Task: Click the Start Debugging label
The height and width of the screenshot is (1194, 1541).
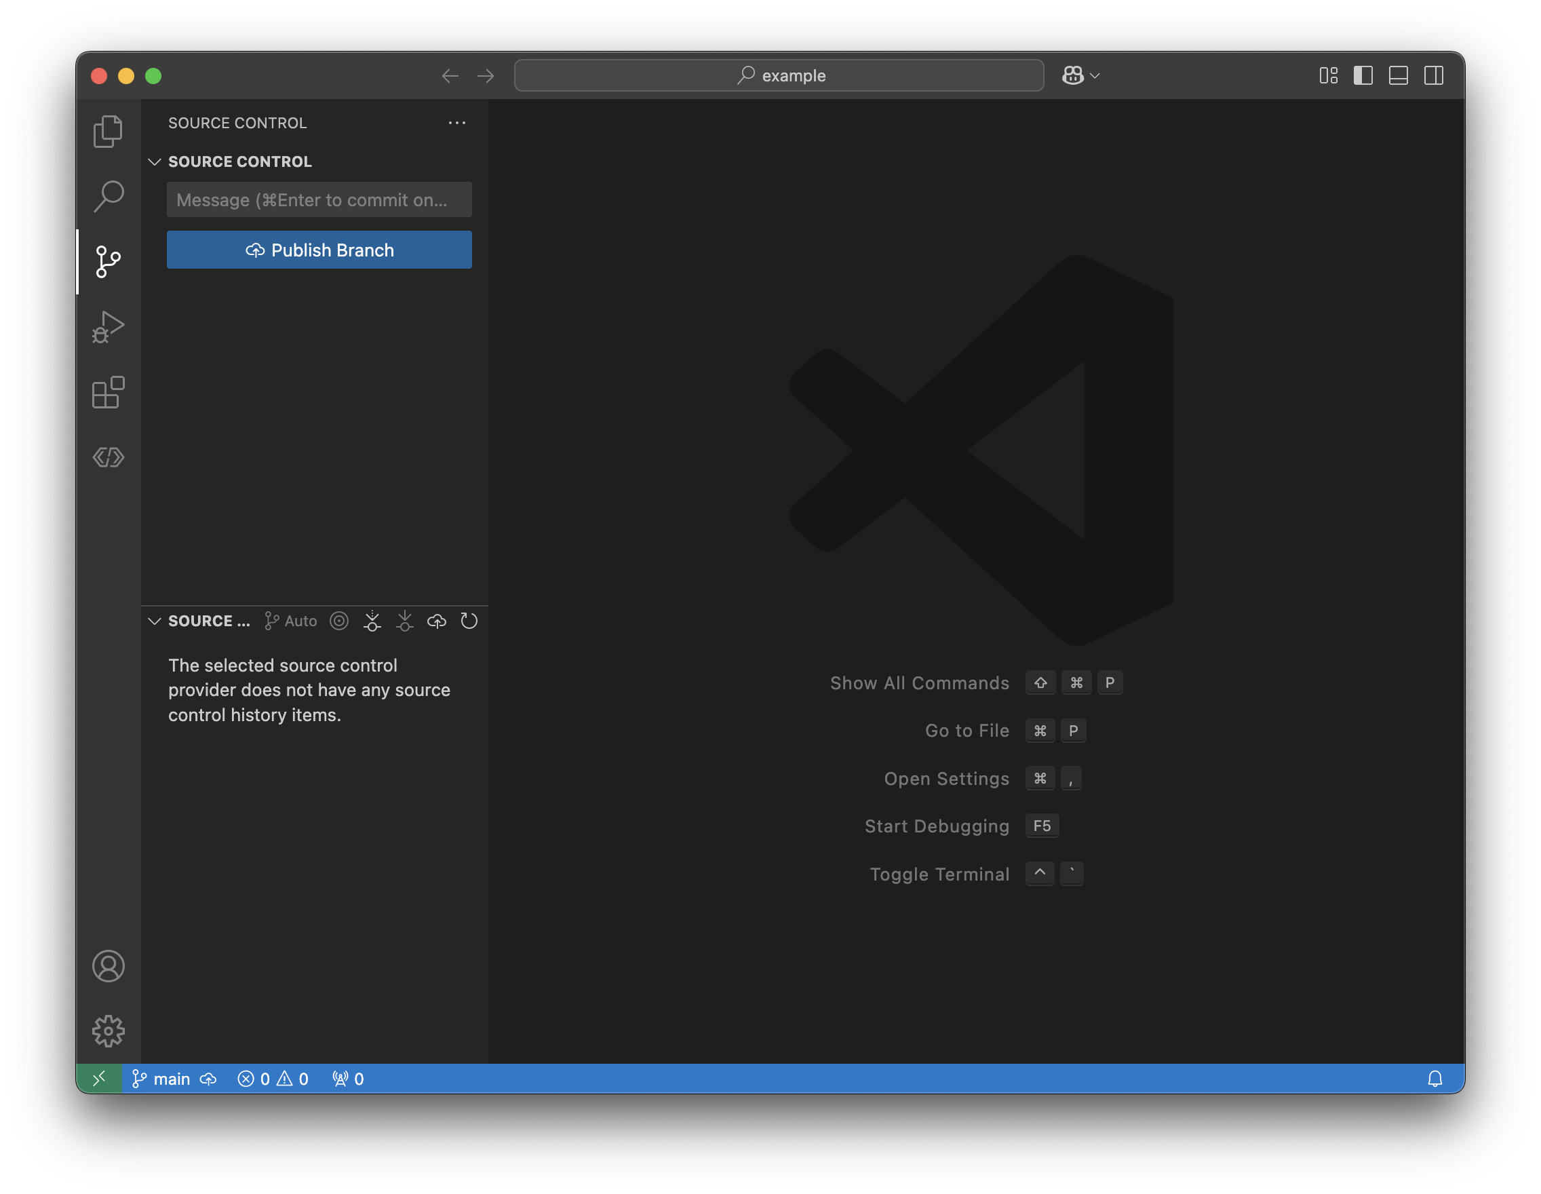Action: [x=937, y=826]
